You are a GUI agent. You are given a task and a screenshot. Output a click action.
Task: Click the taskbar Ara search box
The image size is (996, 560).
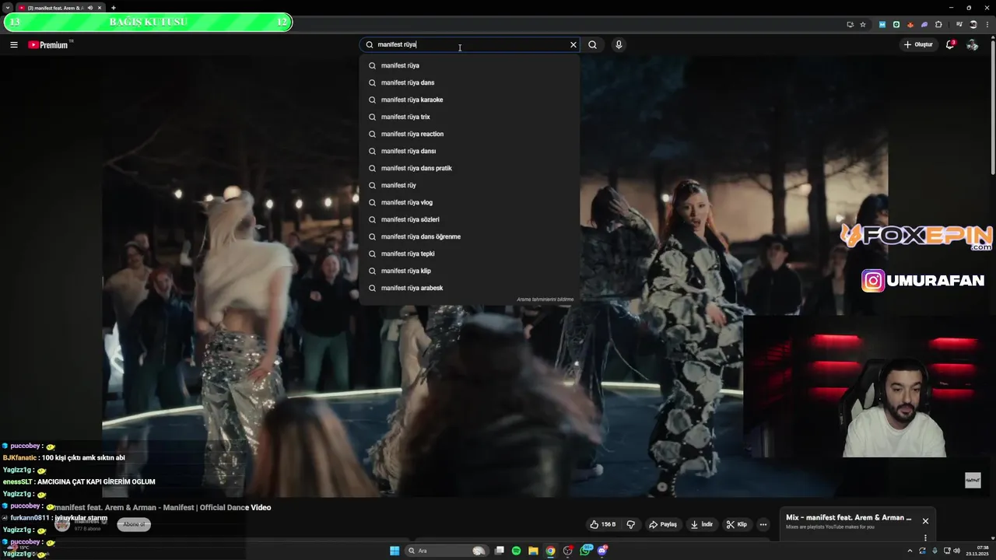447,551
